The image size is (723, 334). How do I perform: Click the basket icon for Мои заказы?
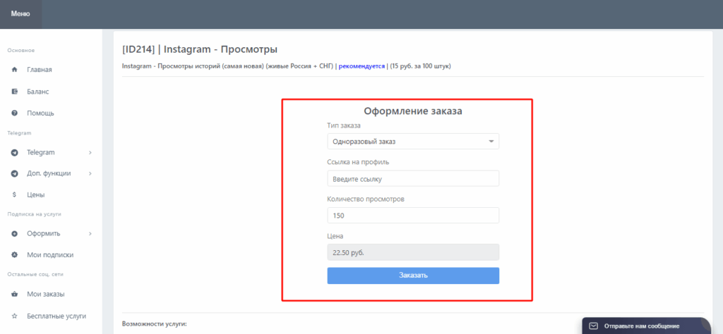point(14,295)
